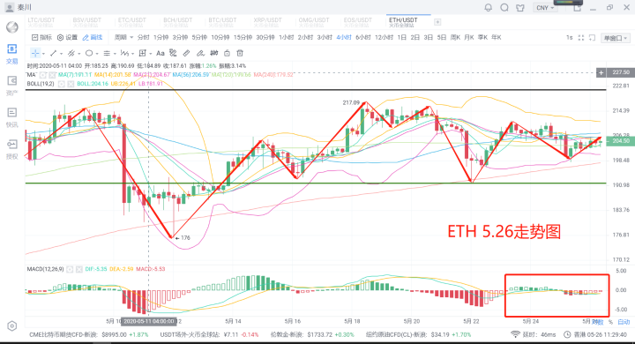Select the parallel channel drawing tool

point(71,53)
